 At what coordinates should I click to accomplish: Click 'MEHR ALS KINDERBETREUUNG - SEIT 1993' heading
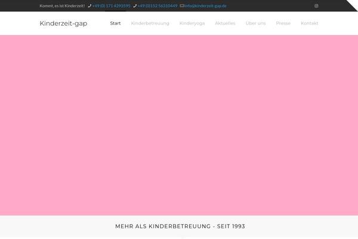click(180, 226)
